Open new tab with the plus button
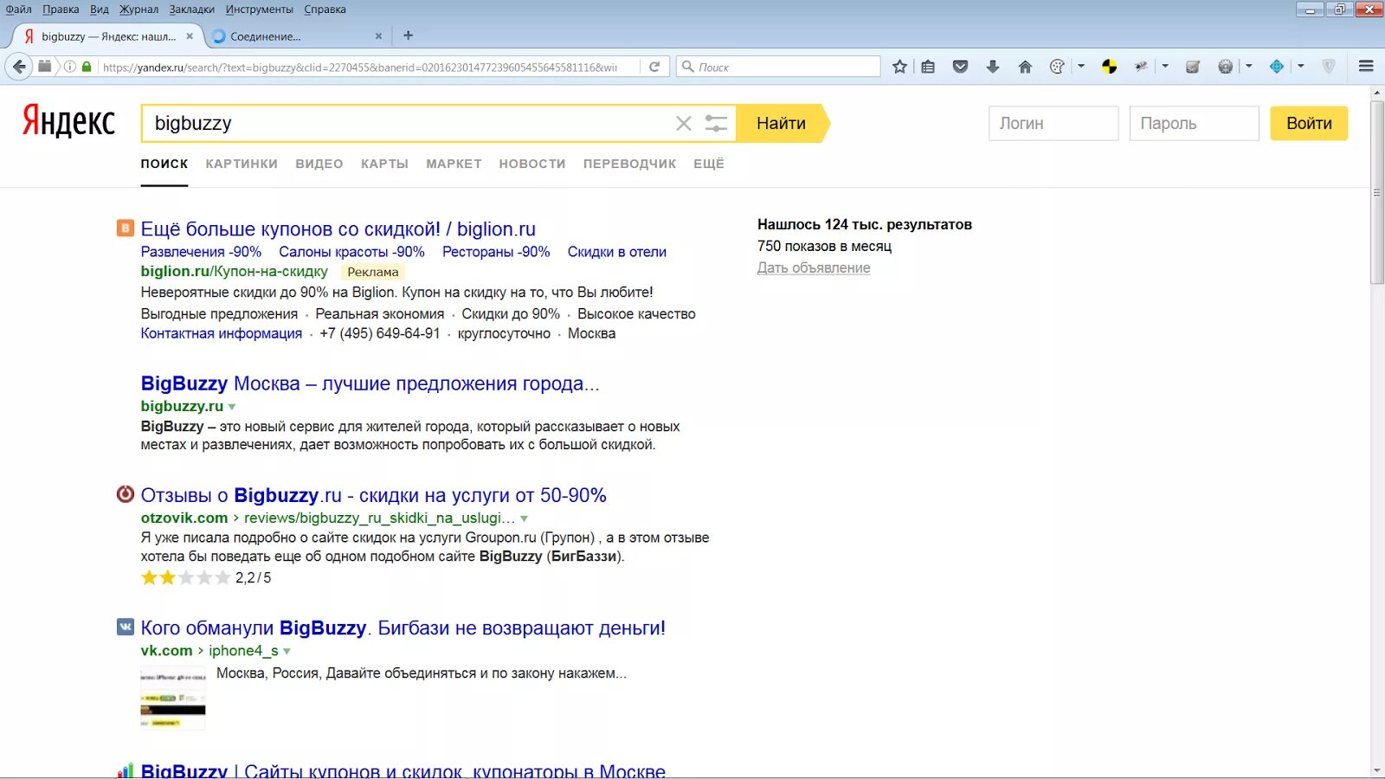The height and width of the screenshot is (779, 1385). coord(408,35)
